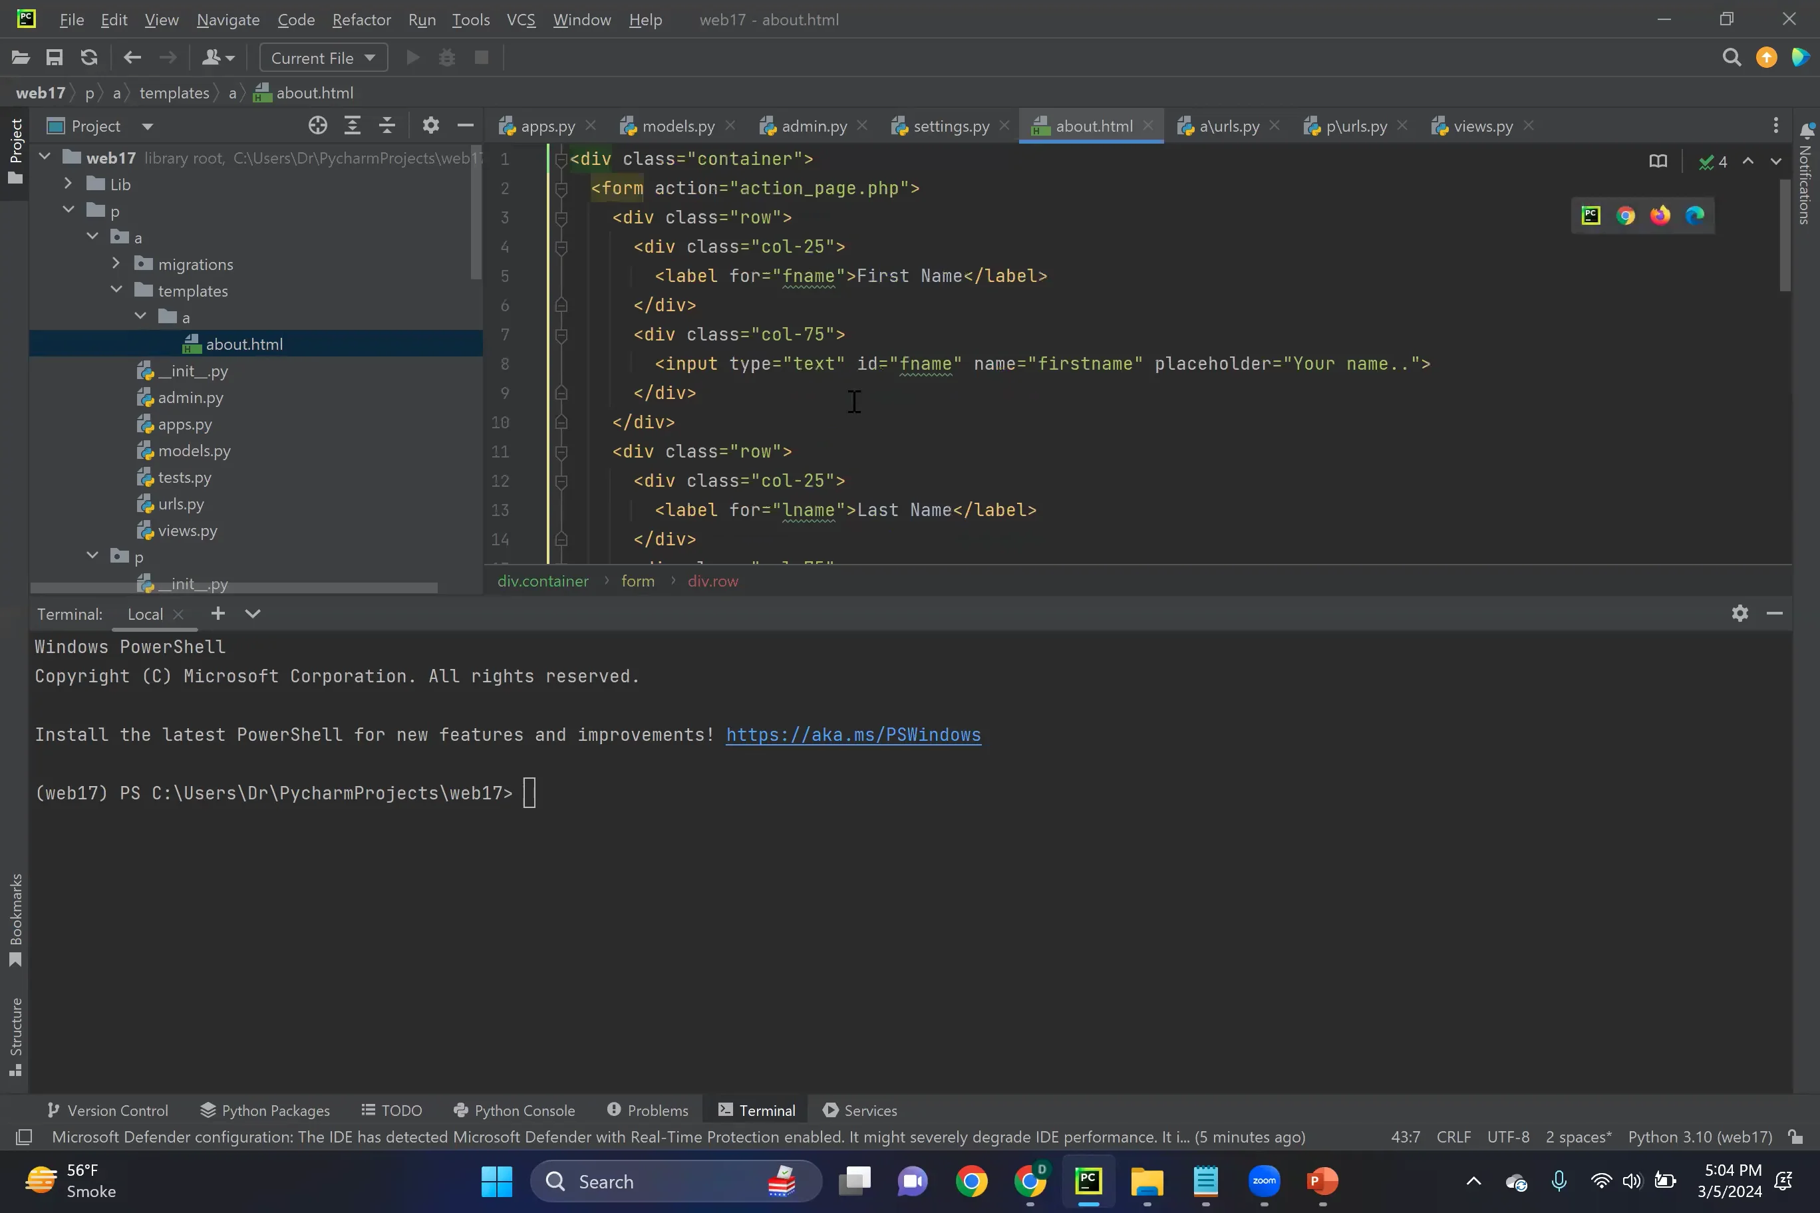
Task: Toggle Reader Mode book icon
Action: tap(1658, 162)
